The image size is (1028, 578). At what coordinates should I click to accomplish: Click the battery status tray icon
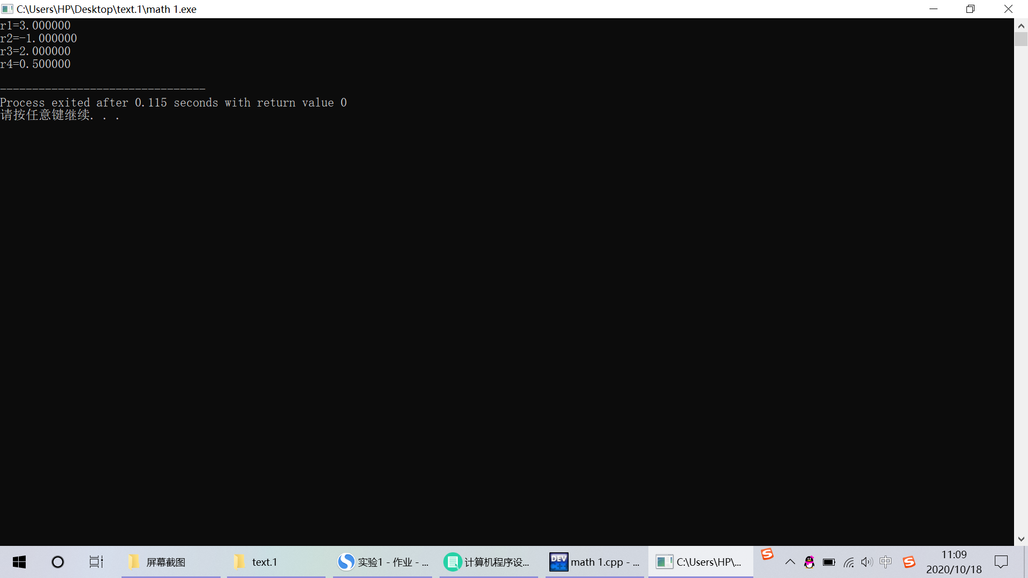829,562
